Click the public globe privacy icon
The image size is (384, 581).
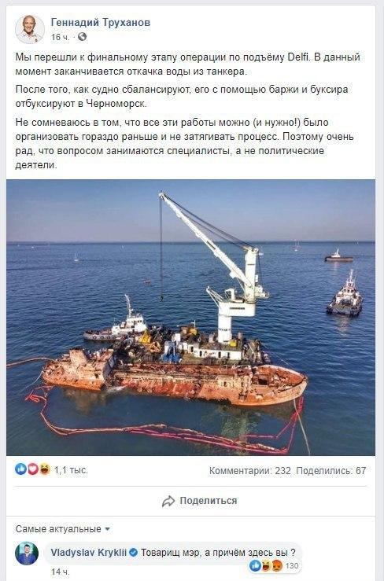pyautogui.click(x=82, y=37)
